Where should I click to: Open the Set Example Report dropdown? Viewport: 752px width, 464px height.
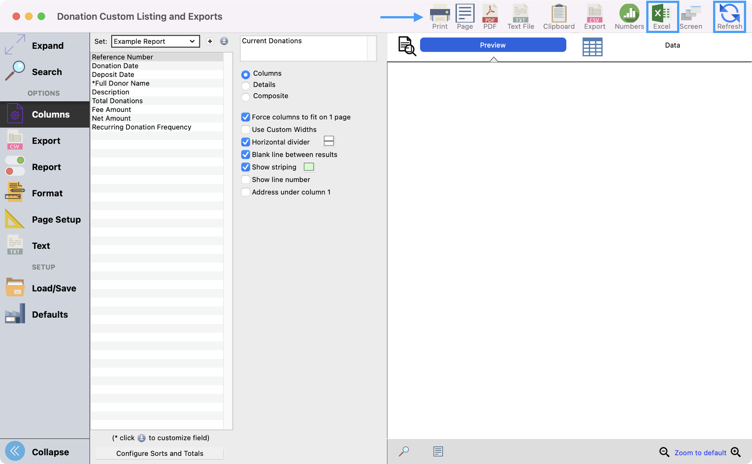coord(155,41)
